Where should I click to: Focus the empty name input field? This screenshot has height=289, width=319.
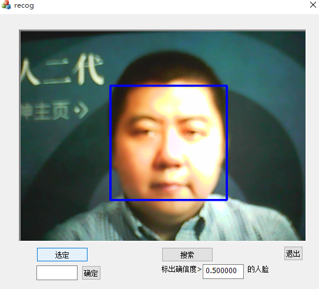[x=57, y=273]
